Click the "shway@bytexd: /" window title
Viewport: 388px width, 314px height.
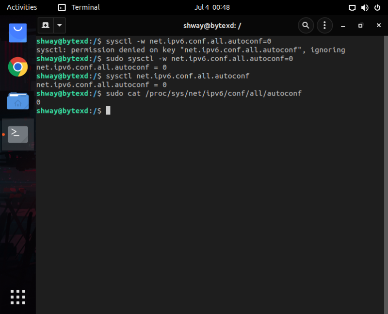[212, 25]
